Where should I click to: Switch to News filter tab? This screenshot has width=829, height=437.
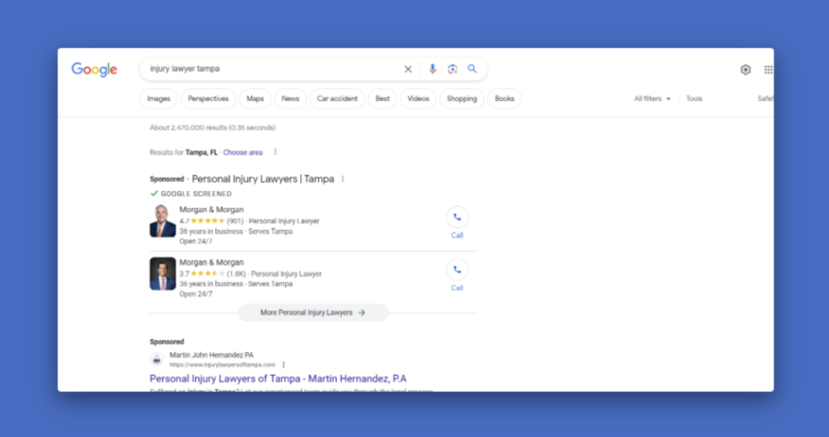pos(291,99)
